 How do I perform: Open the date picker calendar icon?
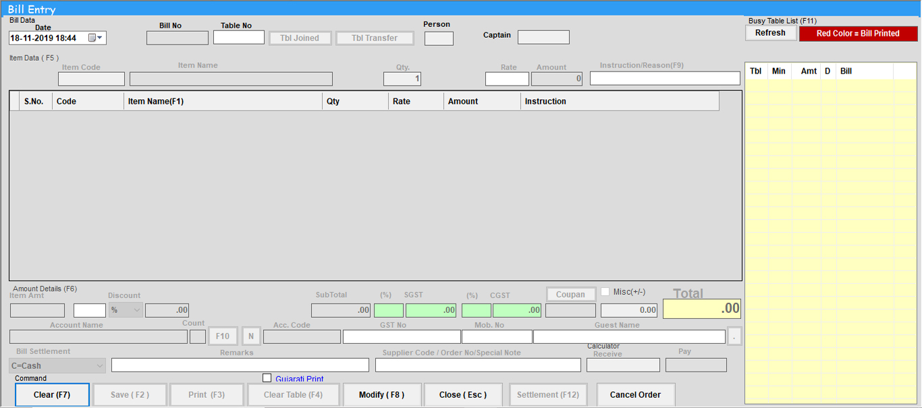[92, 38]
